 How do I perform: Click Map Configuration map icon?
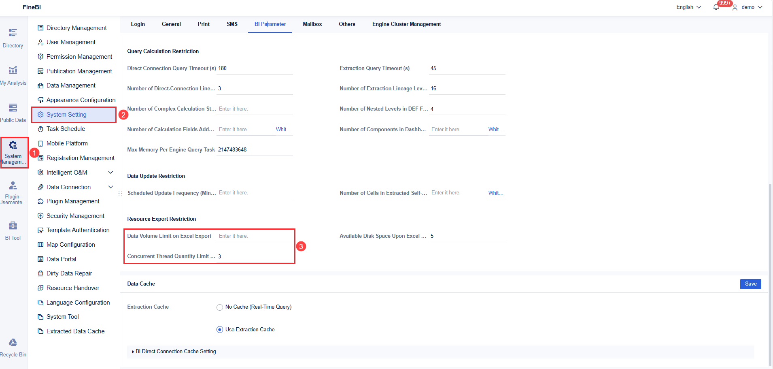(40, 245)
